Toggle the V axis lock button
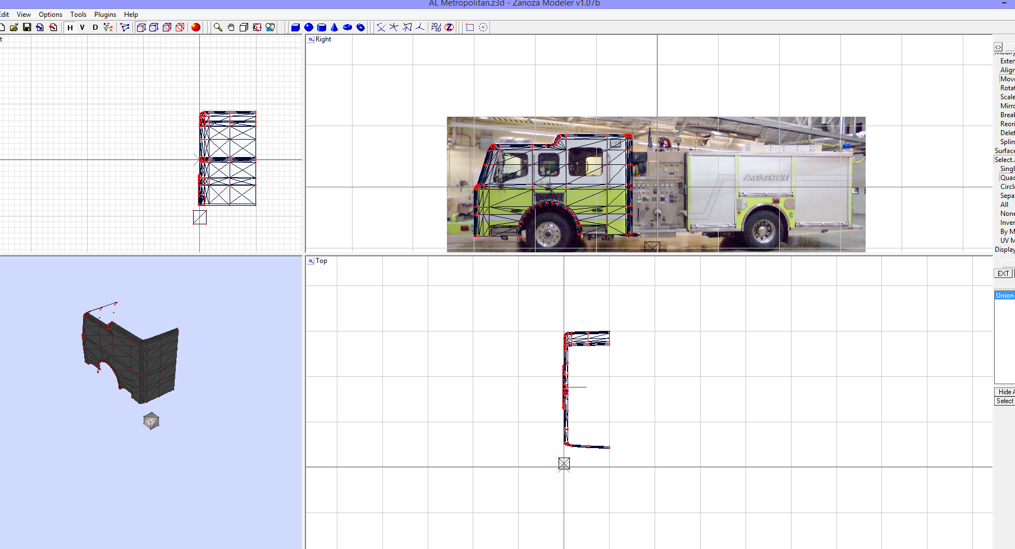This screenshot has height=549, width=1015. 83,27
